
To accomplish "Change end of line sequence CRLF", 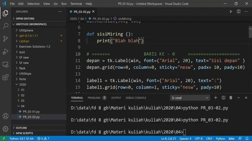I will coord(209,139).
